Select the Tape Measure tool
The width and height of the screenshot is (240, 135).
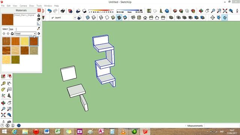(3, 83)
